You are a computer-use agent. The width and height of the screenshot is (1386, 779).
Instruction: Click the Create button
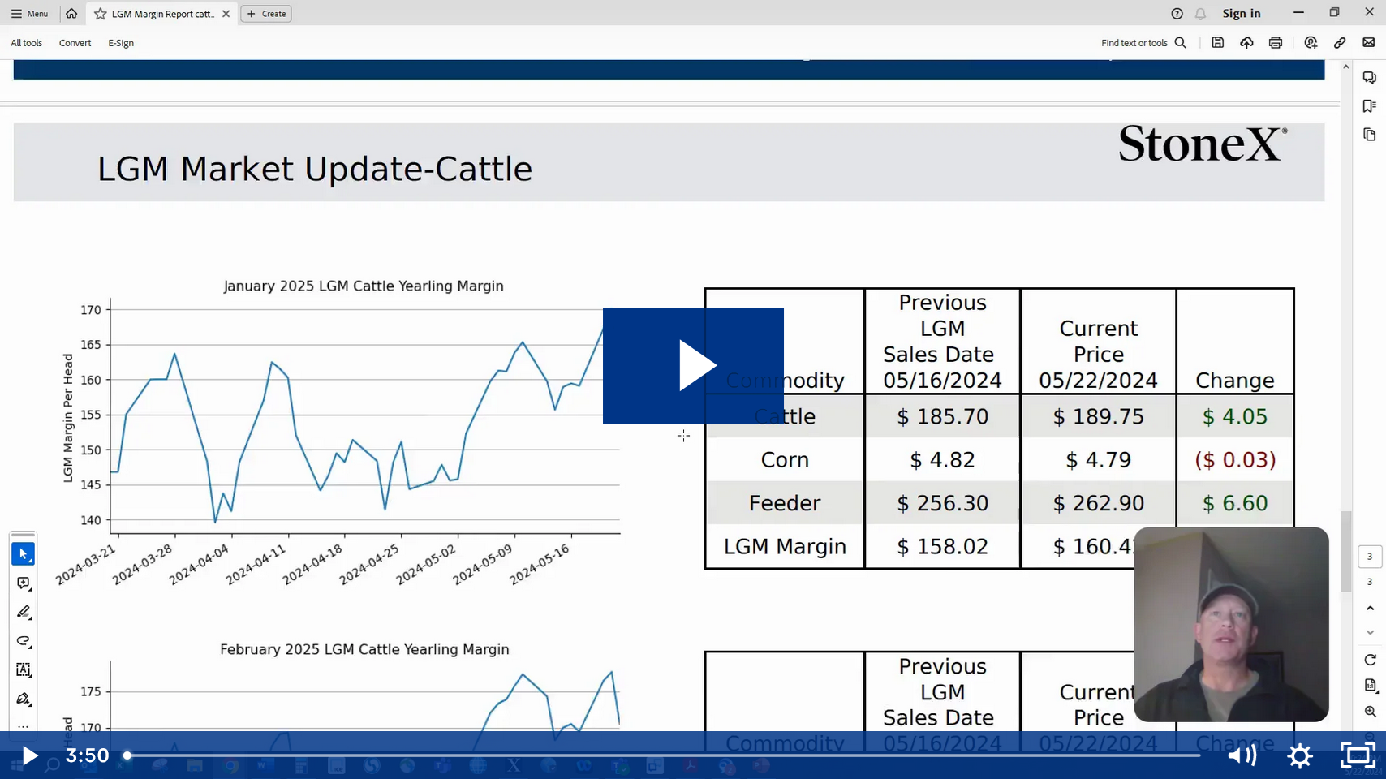pyautogui.click(x=267, y=14)
